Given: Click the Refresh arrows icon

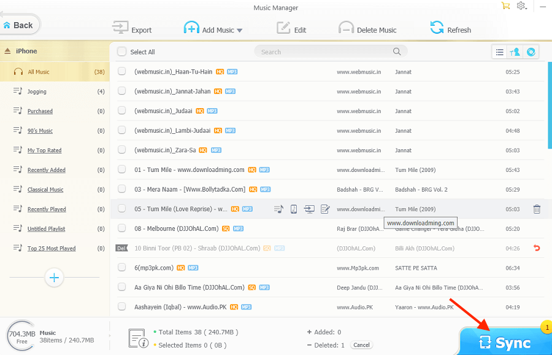Looking at the screenshot, I should pos(437,28).
